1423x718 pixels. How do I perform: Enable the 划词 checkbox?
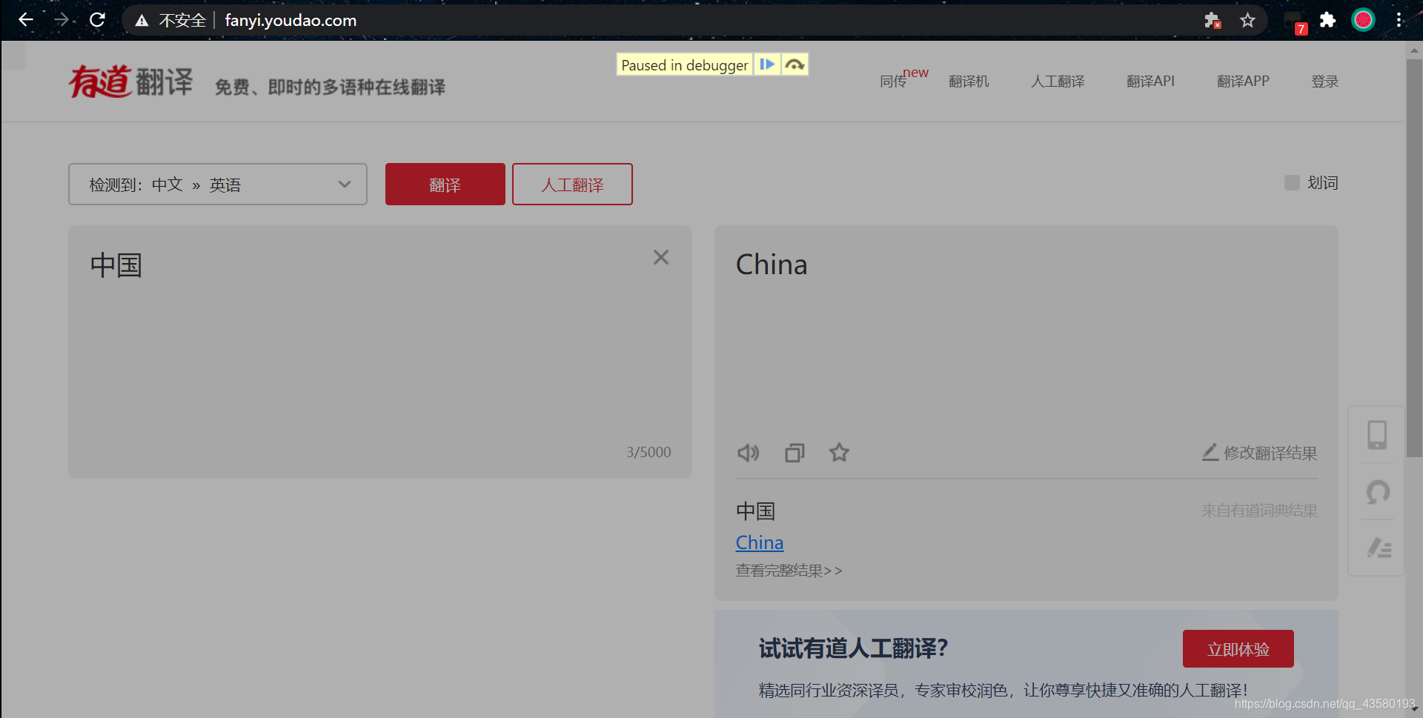click(1292, 182)
